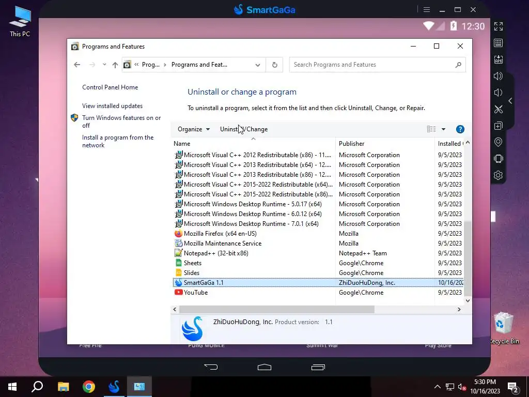The width and height of the screenshot is (529, 397).
Task: Open the Control Panel Home link
Action: pyautogui.click(x=110, y=87)
